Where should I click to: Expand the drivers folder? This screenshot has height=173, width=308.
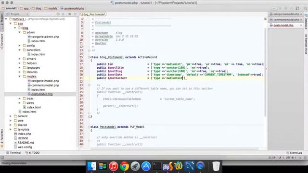(20, 59)
